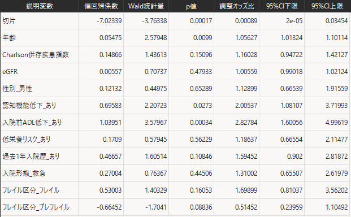Click p-value cell 0.44506
Image resolution: width=351 pixels, height=217 pixels.
click(192, 173)
